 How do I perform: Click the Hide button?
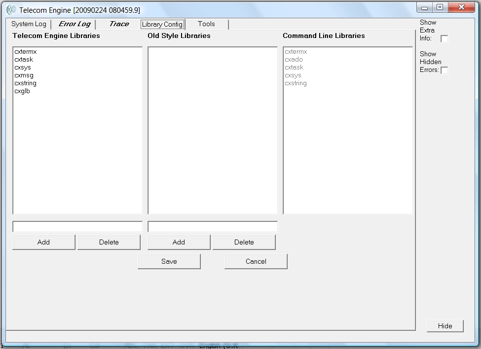(445, 326)
